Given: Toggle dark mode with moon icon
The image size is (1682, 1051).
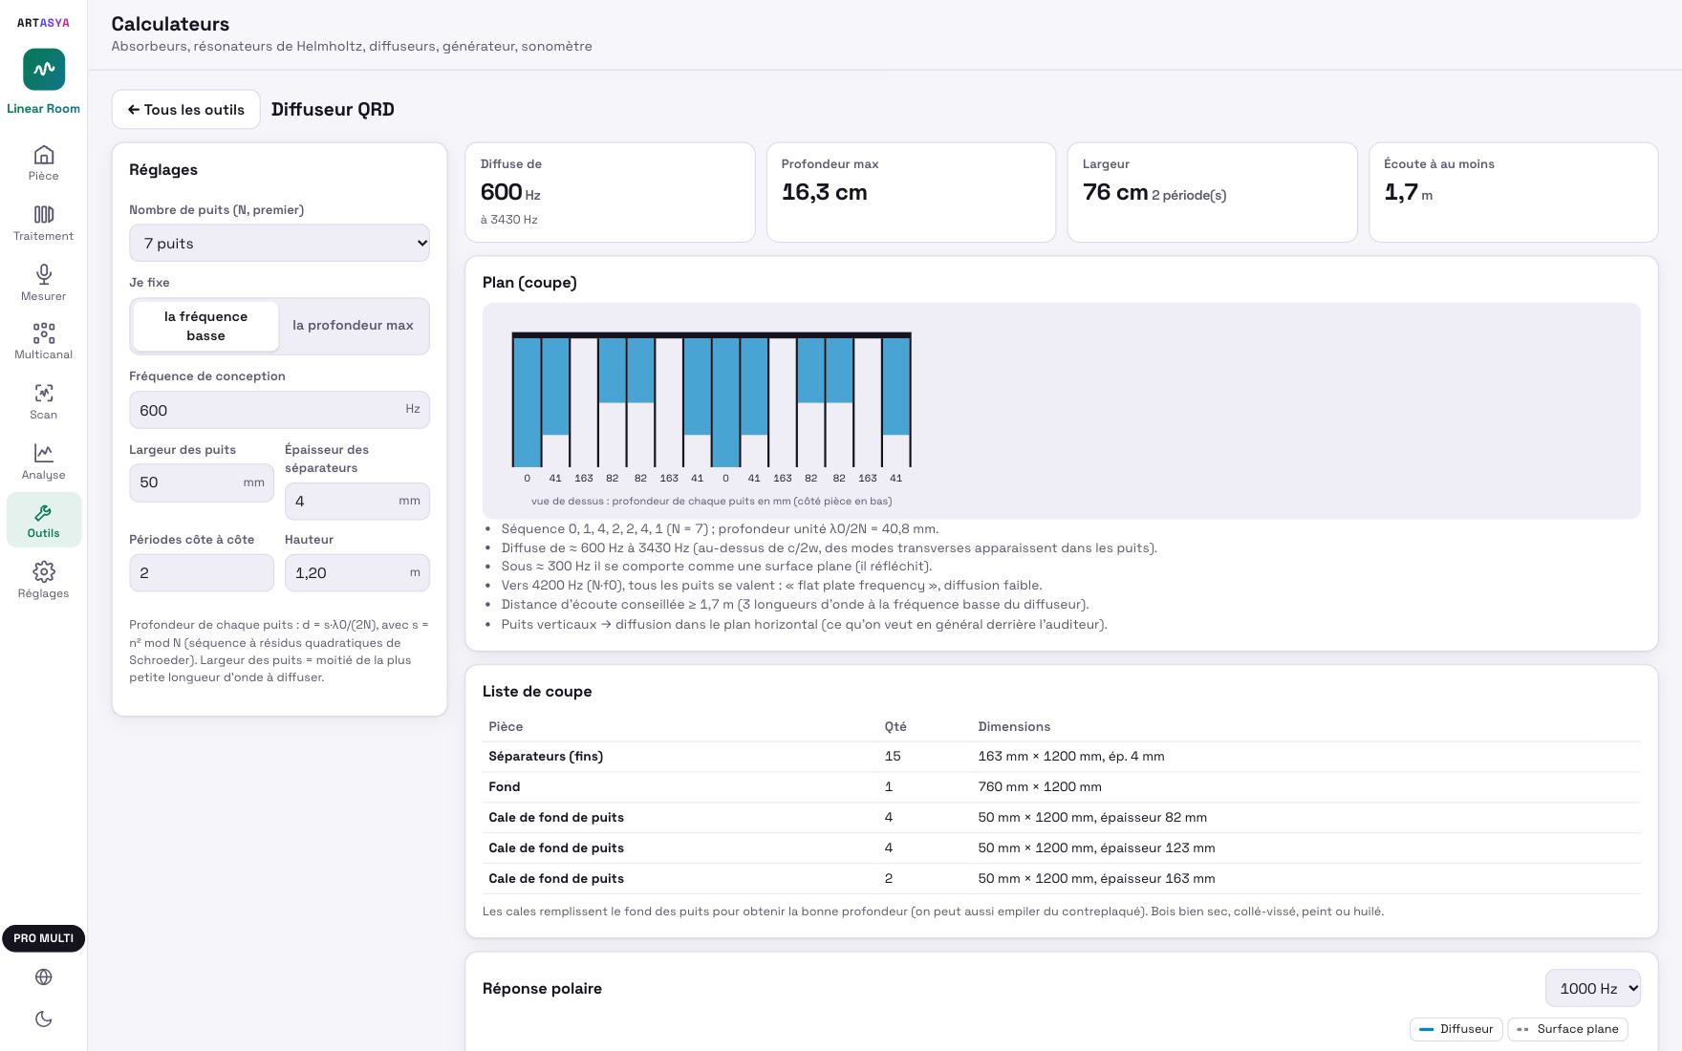Looking at the screenshot, I should [x=43, y=1019].
